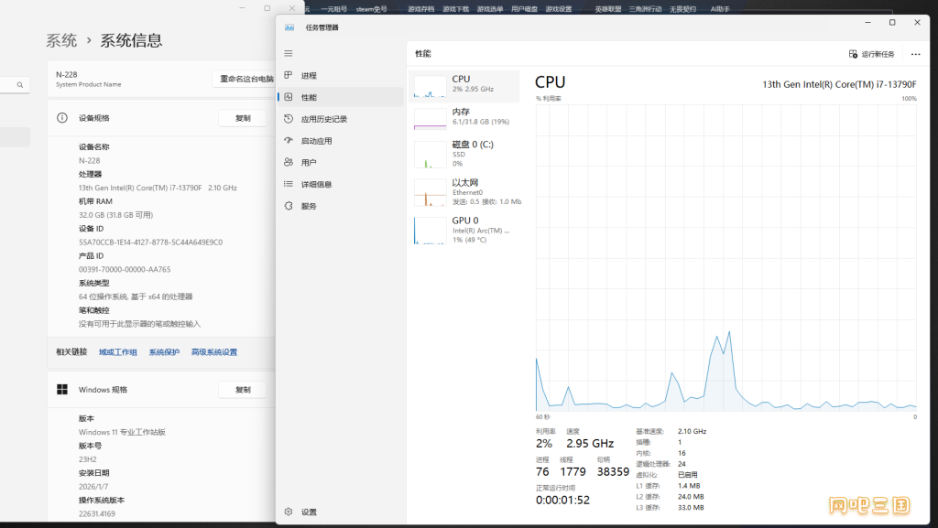The image size is (938, 528).
Task: Select the 内存 memory mini graph thumbnail
Action: 430,118
